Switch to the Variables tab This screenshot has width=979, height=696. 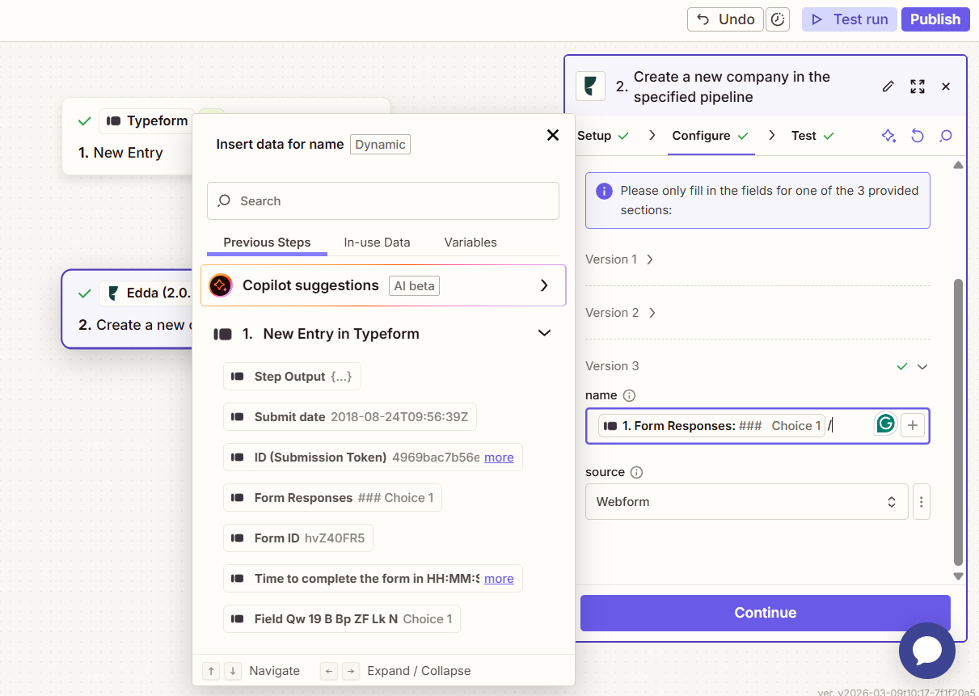471,243
